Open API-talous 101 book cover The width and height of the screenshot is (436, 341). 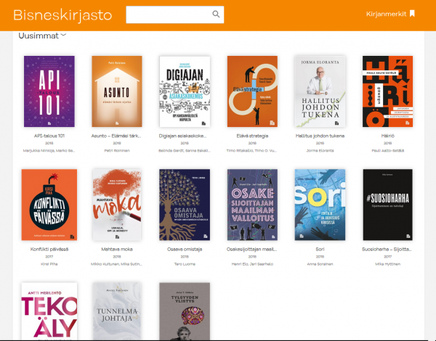pyautogui.click(x=49, y=91)
